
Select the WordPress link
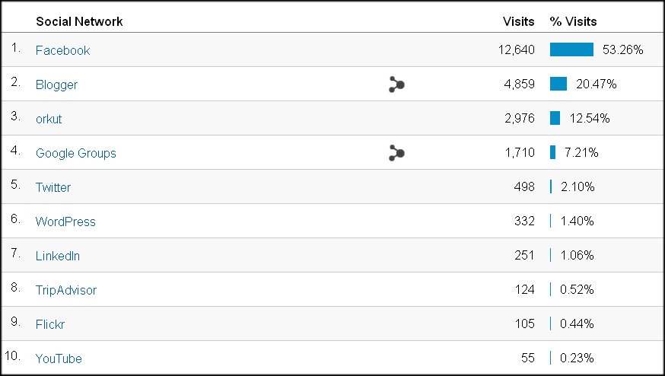pyautogui.click(x=65, y=221)
